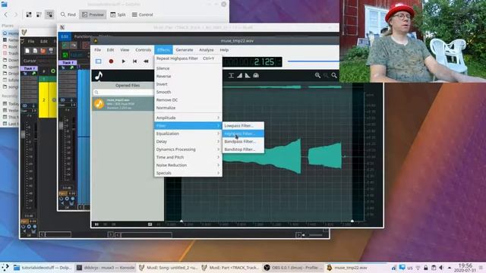
Task: Click the red Record button
Action: [111, 61]
